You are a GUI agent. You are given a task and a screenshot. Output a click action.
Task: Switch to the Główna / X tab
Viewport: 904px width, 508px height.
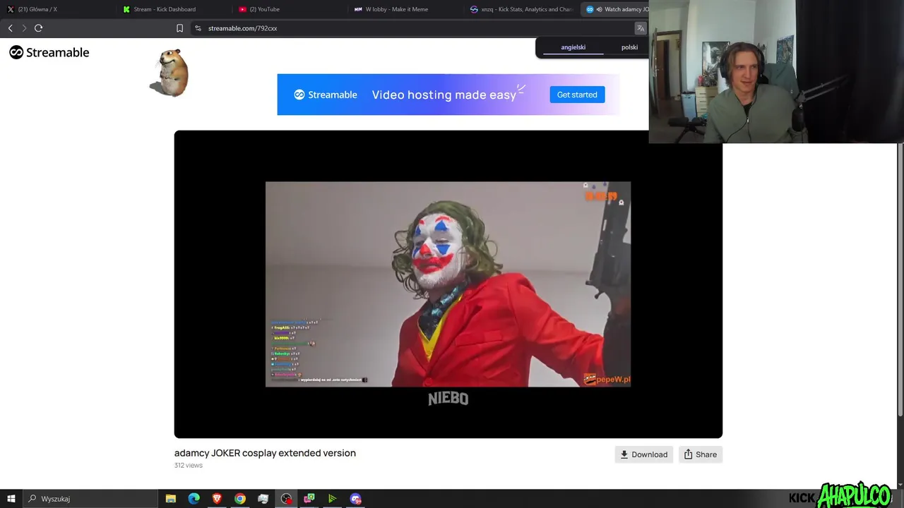[x=56, y=9]
